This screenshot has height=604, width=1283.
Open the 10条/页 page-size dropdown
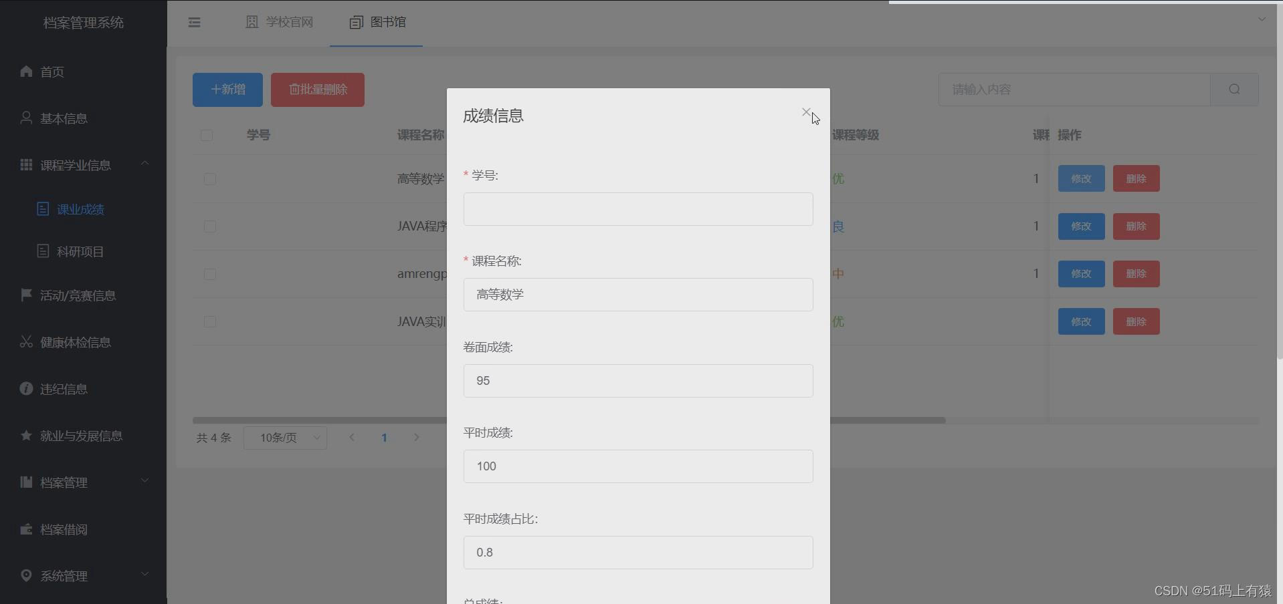tap(286, 438)
